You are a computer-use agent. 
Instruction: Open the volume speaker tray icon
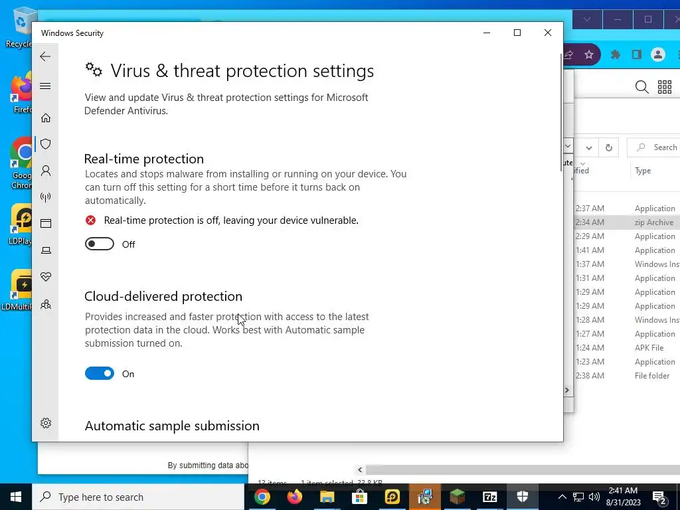(594, 497)
